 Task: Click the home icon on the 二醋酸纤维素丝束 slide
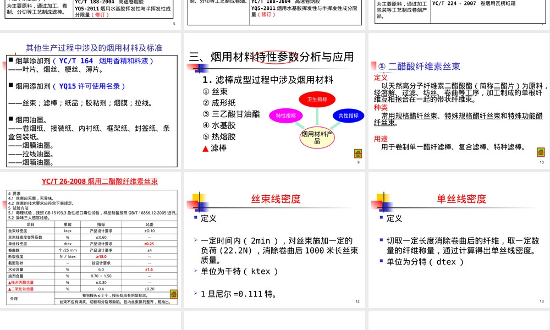[x=541, y=152]
